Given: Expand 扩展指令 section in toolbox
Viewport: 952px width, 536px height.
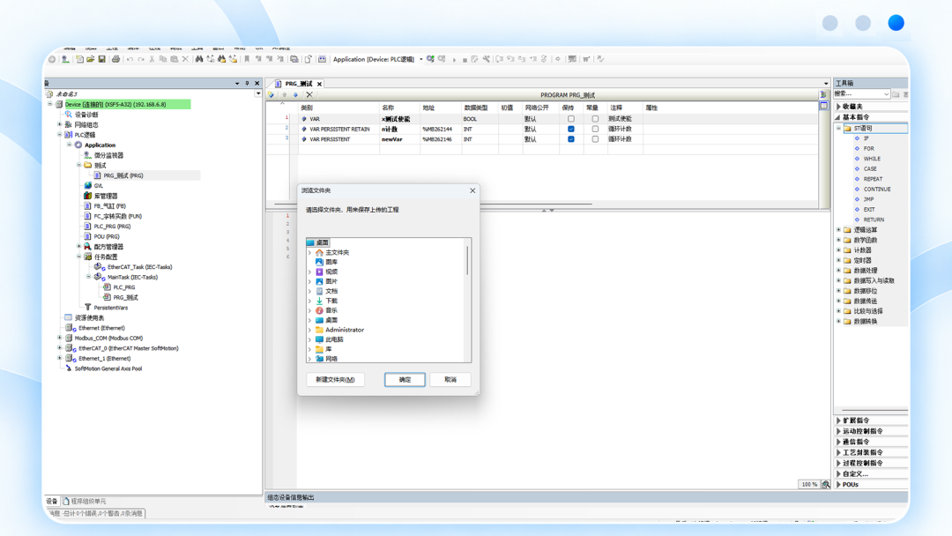Looking at the screenshot, I should pos(838,420).
